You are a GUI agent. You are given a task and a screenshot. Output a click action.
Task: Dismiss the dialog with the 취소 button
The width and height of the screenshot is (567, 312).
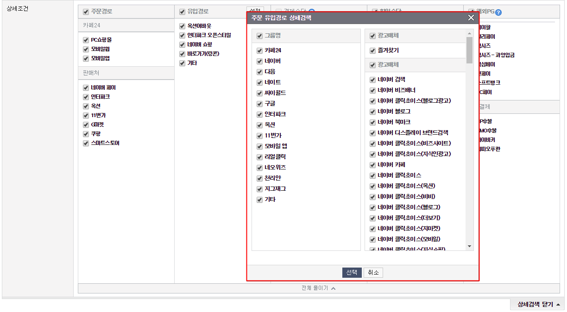pyautogui.click(x=373, y=273)
